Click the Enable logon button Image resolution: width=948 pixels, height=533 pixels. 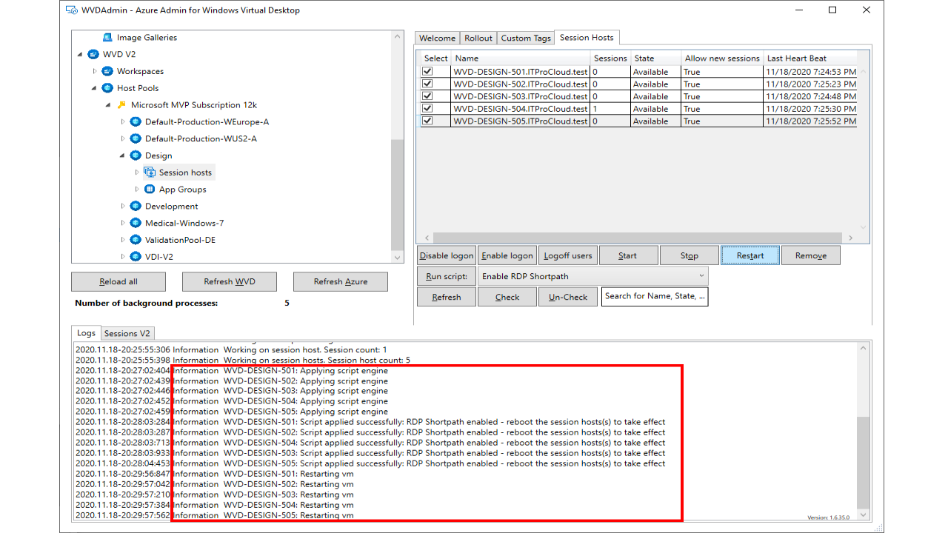tap(507, 255)
